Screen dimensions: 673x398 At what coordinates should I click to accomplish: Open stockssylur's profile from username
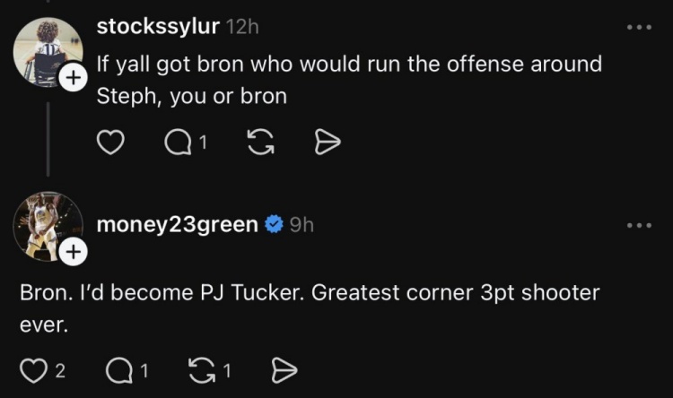[158, 27]
